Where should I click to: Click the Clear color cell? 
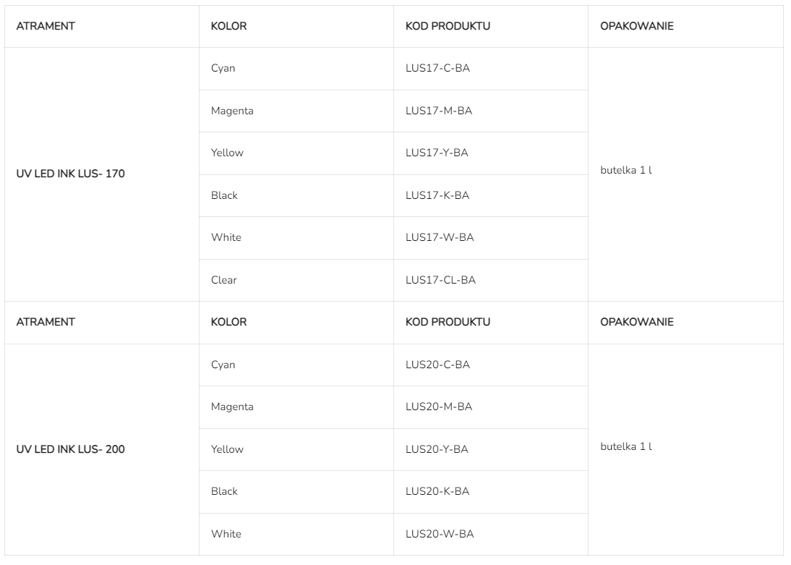click(x=223, y=280)
